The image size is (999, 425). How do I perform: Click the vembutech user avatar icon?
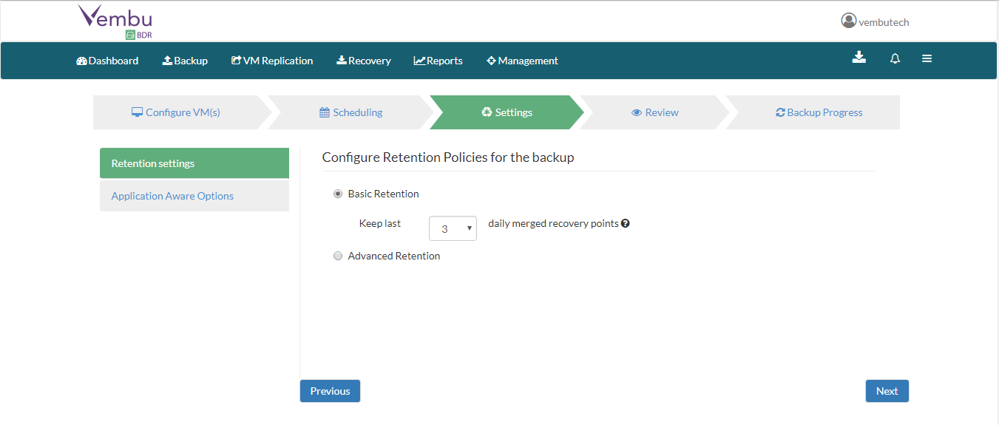tap(848, 21)
